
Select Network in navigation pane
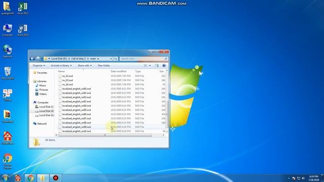[x=40, y=124]
